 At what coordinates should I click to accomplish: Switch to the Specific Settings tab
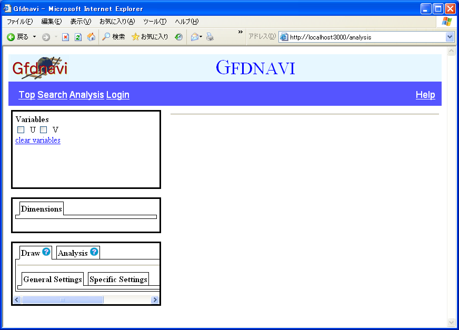[118, 279]
